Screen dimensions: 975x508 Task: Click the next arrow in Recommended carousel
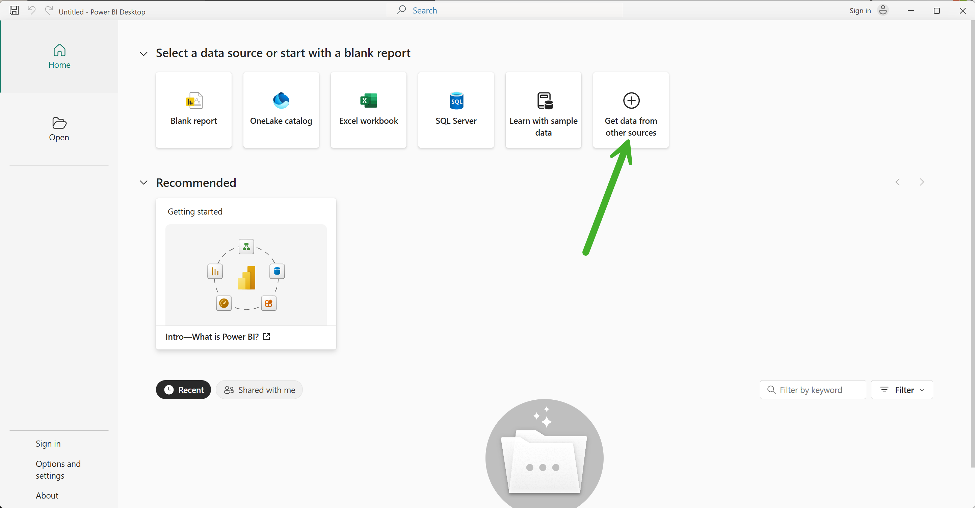922,182
